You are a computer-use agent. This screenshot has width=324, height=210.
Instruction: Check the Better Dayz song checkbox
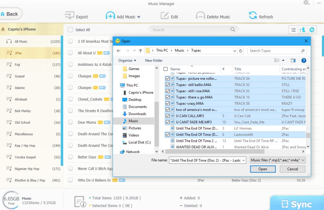71,157
